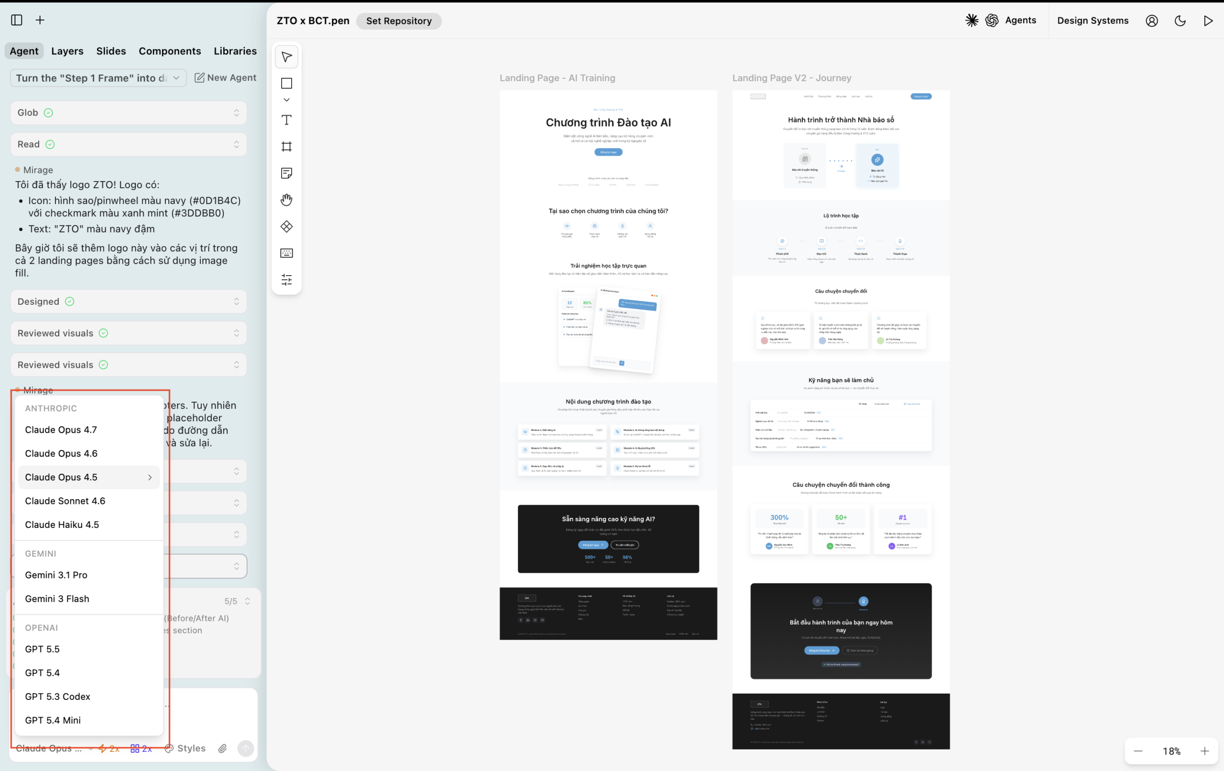
Task: Expand shape tools chevron below rectangle
Action: click(287, 99)
